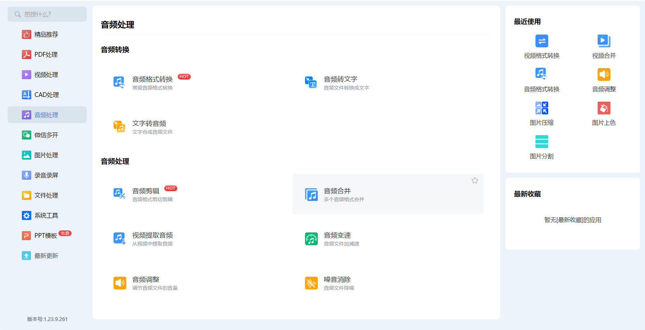Viewport: 645px width, 330px height.
Task: Click the PDF处理 sidebar icon
Action: pos(27,54)
